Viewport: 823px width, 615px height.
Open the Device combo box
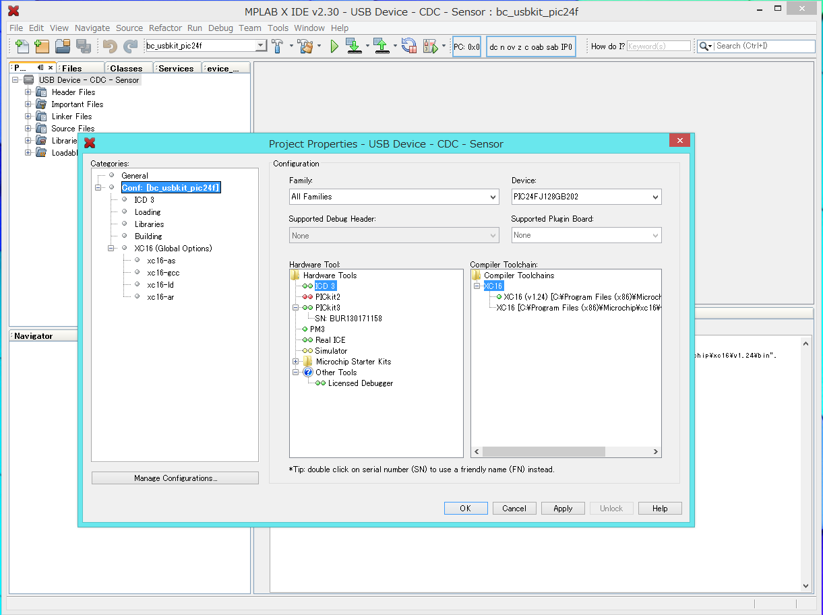[586, 197]
